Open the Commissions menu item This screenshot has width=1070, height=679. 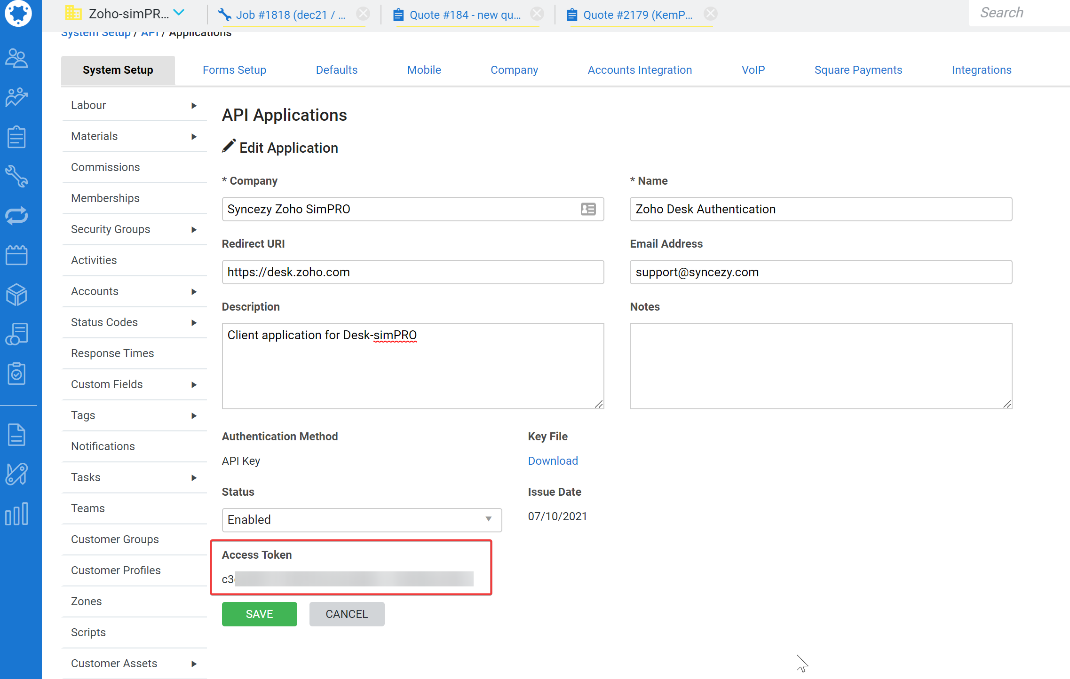click(x=134, y=167)
